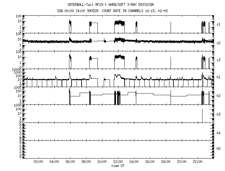
Task: Click the INTERBALL-Tail RF15-I plot title
Action: coord(115,5)
